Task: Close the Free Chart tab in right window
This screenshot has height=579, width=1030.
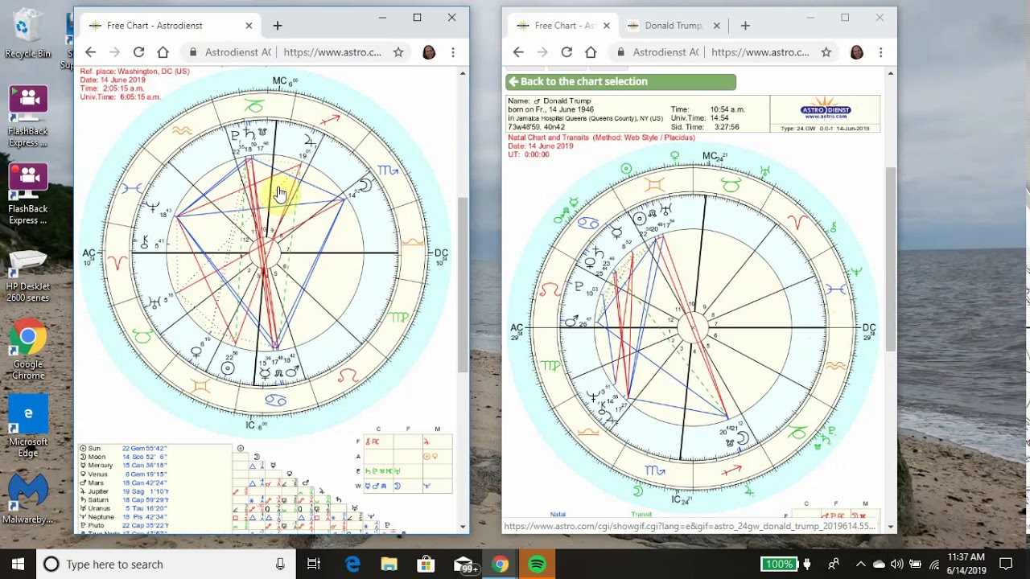Action: click(x=606, y=26)
